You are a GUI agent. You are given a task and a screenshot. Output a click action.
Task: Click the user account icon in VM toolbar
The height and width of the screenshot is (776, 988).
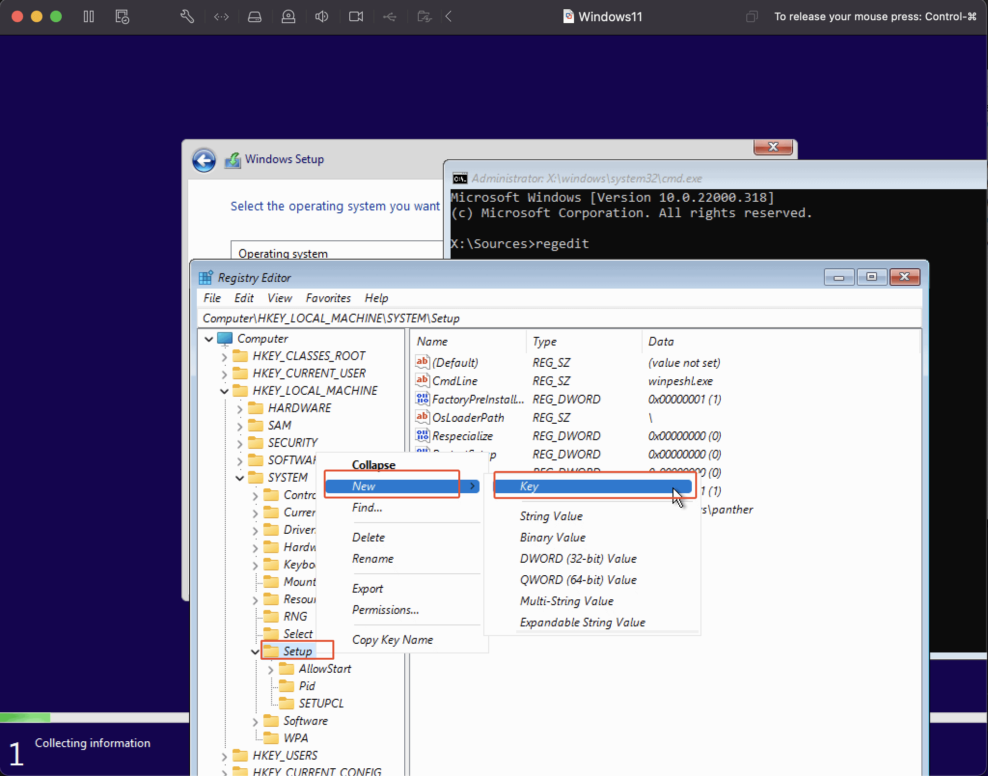(288, 17)
